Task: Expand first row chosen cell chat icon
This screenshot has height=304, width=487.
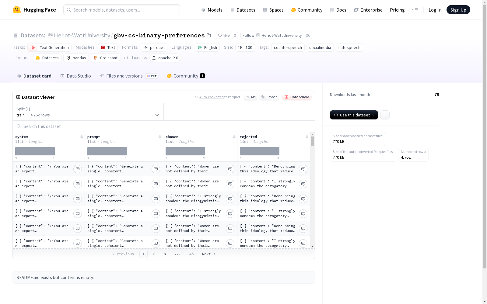Action: pyautogui.click(x=230, y=169)
